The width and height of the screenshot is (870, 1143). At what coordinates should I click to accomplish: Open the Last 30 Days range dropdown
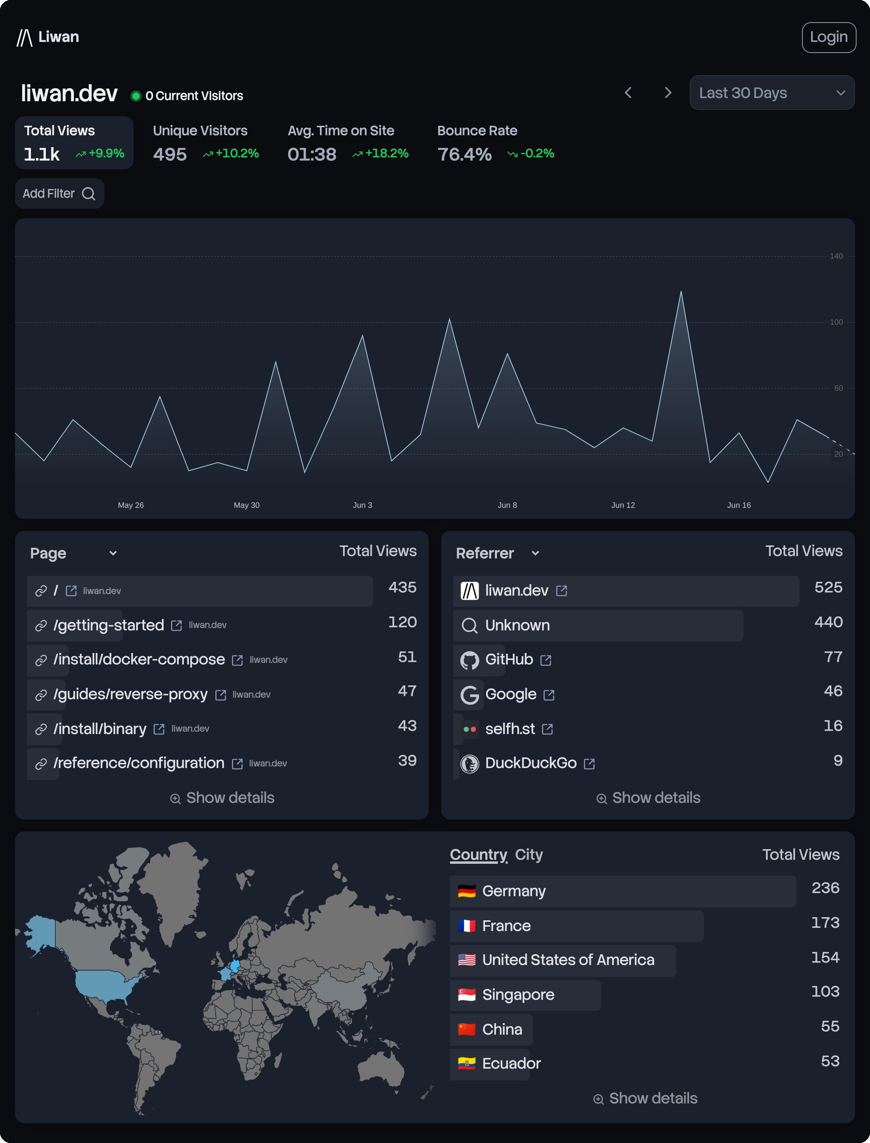click(772, 93)
